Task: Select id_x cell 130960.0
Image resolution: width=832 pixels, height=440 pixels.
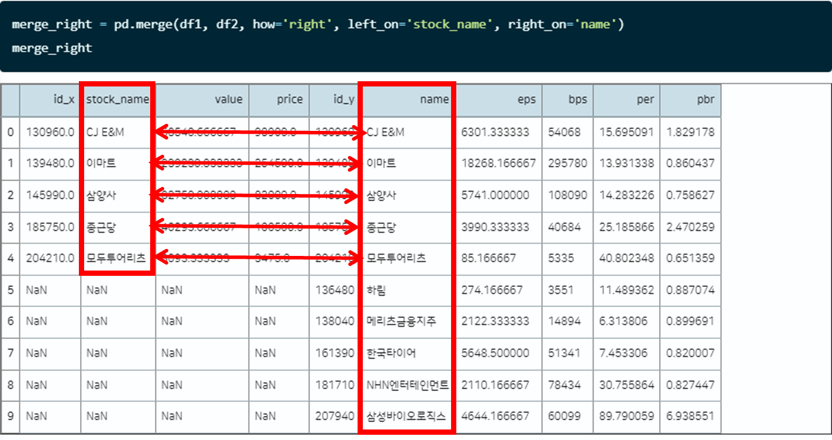Action: [50, 133]
